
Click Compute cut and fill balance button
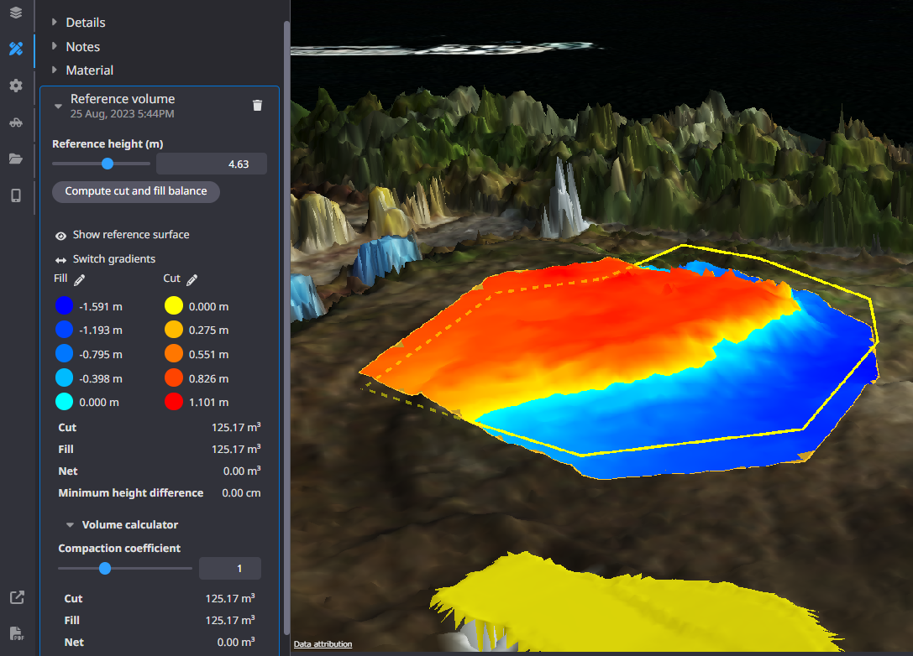(136, 191)
